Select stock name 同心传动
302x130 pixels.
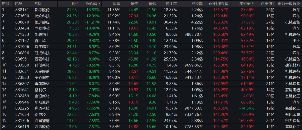(42, 28)
